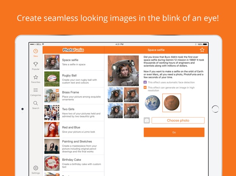Open the Space selfie effect thumbnail in list

52,62
